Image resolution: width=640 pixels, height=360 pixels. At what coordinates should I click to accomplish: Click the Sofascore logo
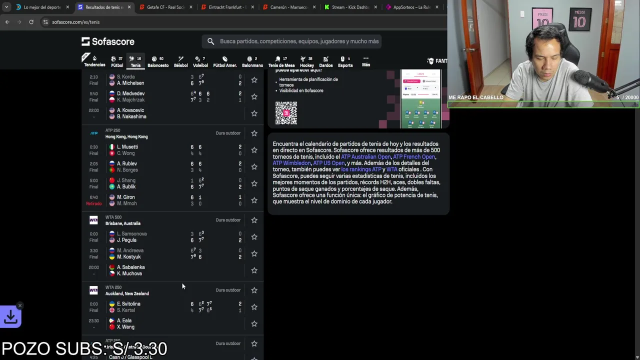pos(108,41)
